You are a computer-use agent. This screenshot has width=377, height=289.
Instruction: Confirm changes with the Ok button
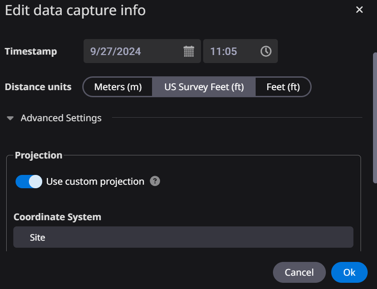point(349,273)
